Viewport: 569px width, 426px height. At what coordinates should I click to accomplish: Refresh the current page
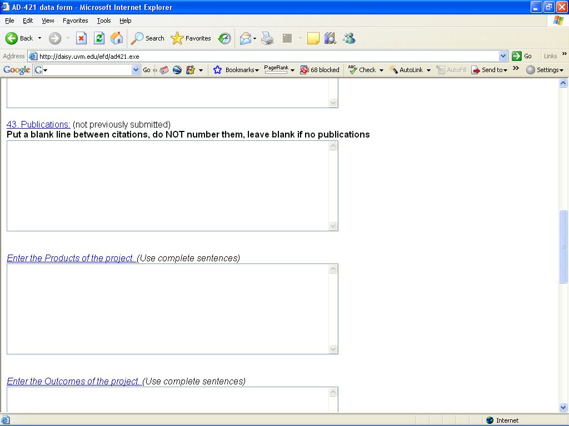(x=99, y=38)
